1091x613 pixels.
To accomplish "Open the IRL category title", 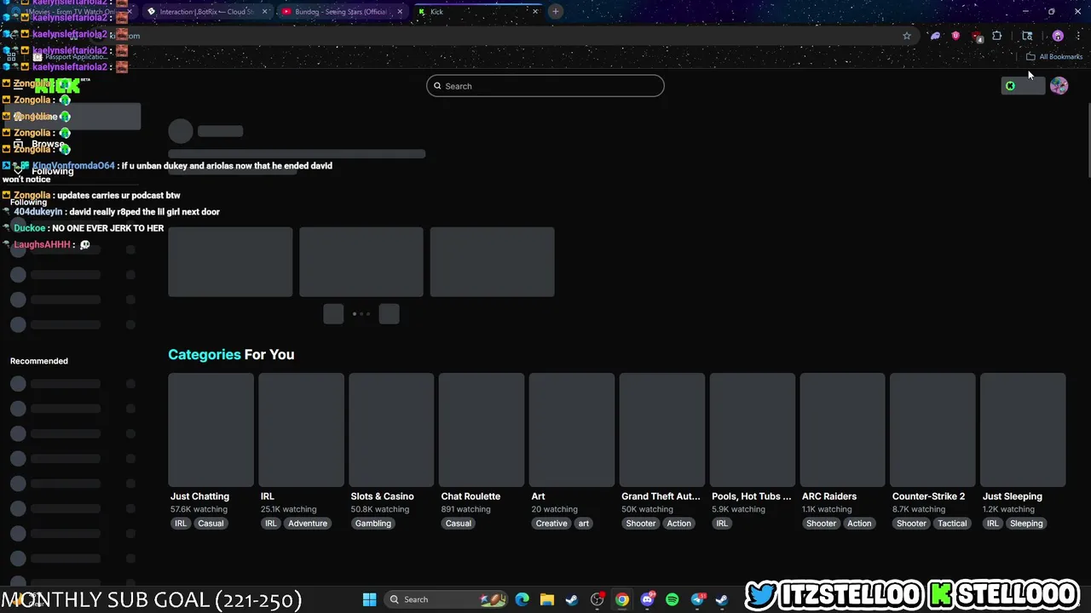I will (268, 496).
